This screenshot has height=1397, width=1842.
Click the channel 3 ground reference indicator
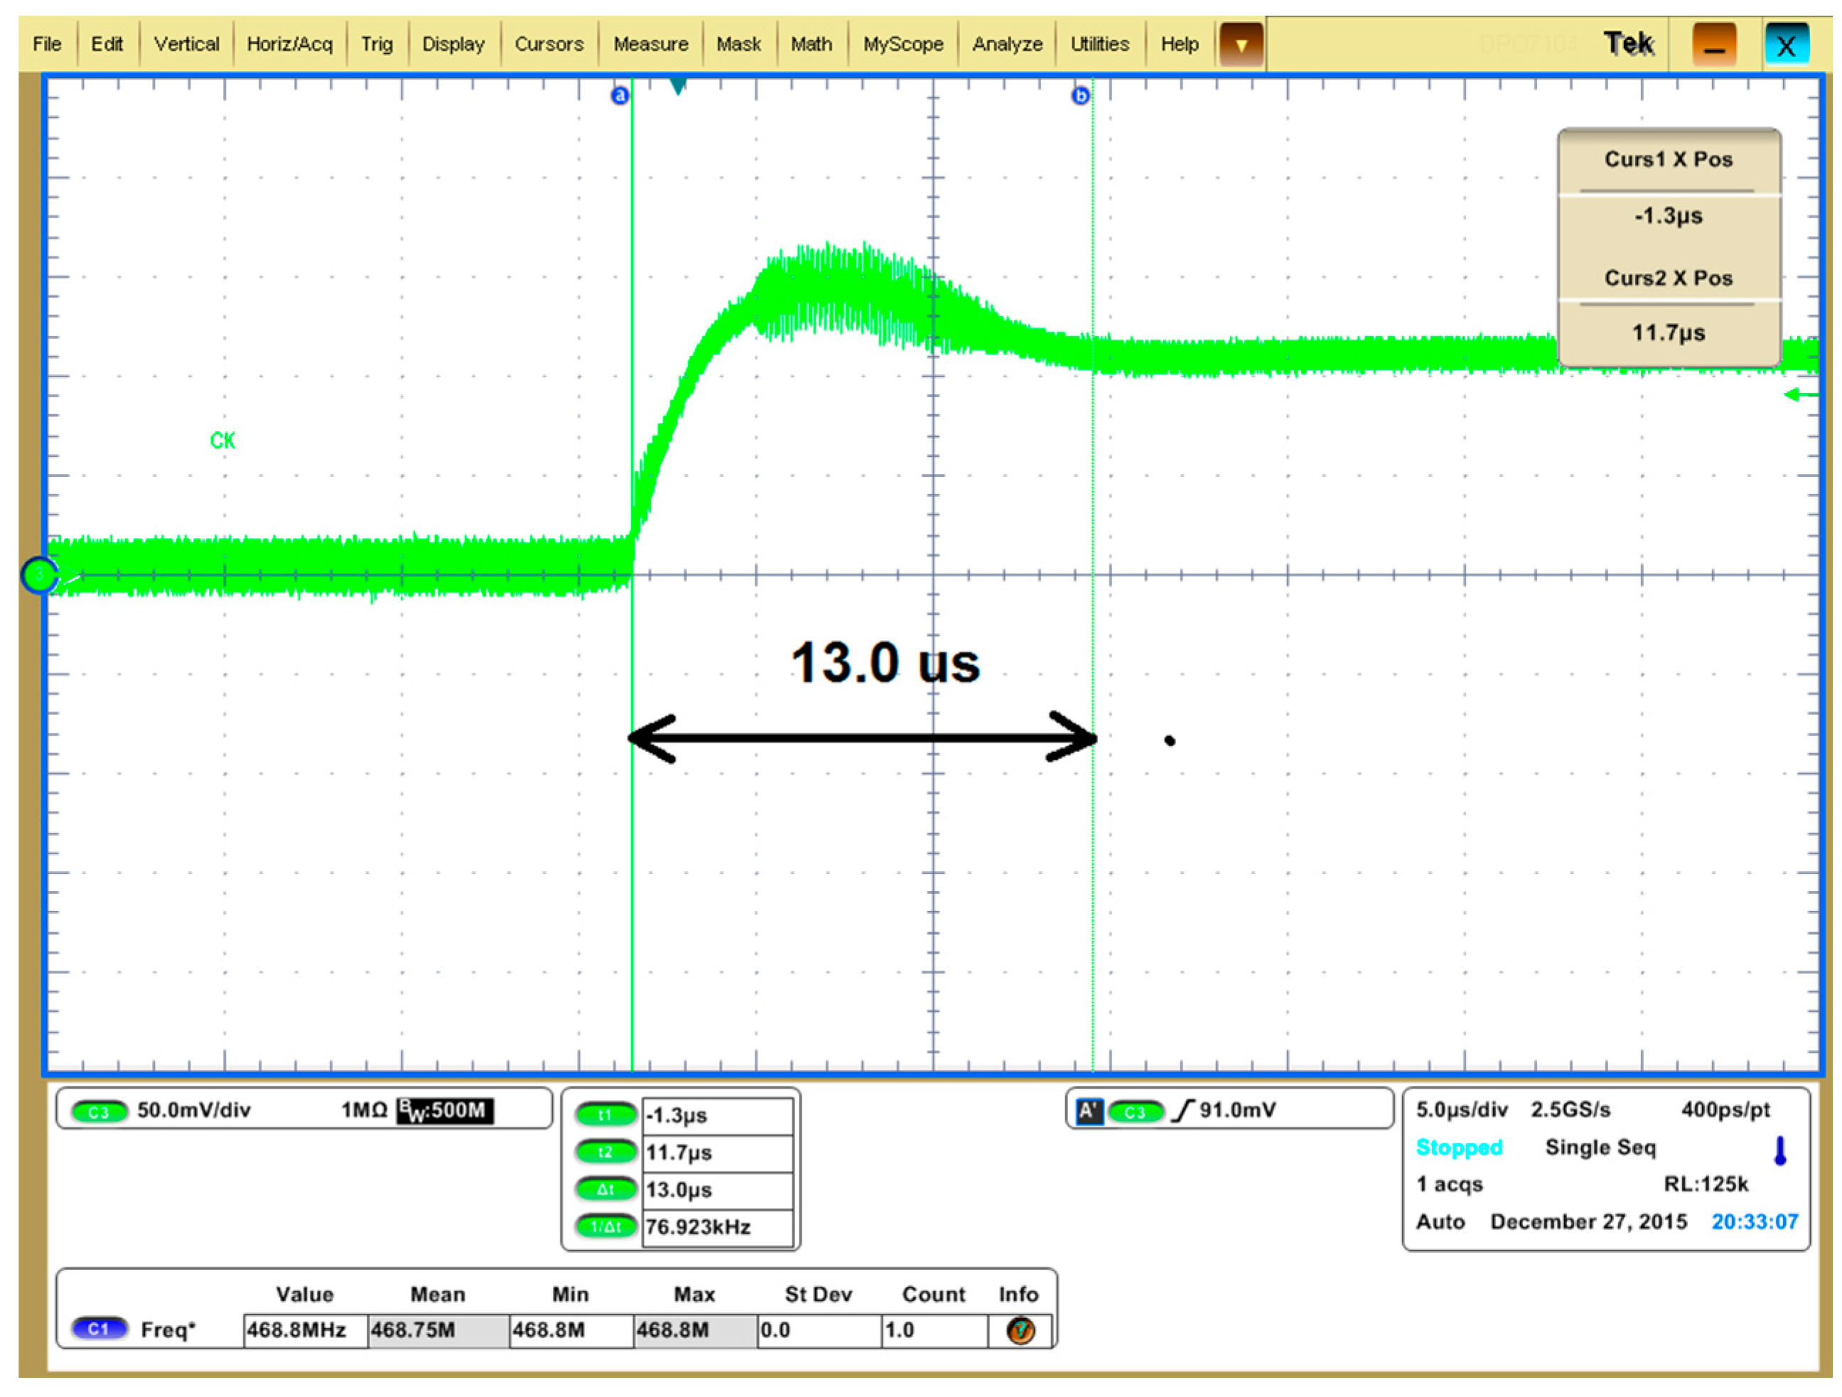coord(38,574)
